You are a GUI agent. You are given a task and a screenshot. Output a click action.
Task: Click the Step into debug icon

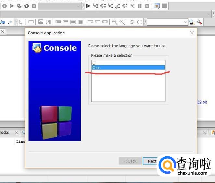click(x=110, y=6)
